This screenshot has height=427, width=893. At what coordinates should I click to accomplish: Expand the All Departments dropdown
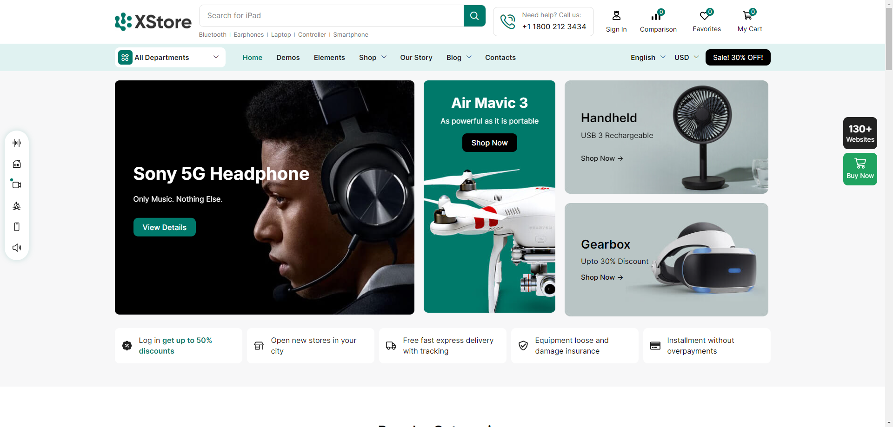pos(170,57)
